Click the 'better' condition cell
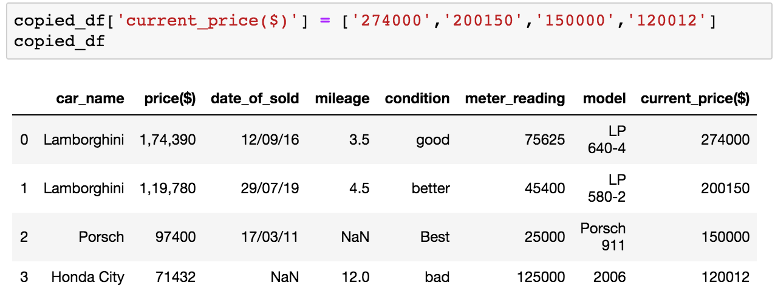The width and height of the screenshot is (775, 299). [x=431, y=188]
